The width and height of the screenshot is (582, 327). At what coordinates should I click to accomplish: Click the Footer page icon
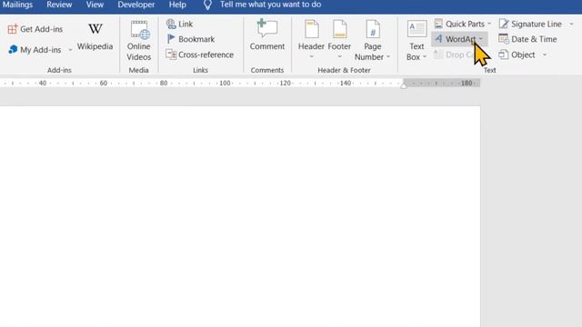click(339, 29)
